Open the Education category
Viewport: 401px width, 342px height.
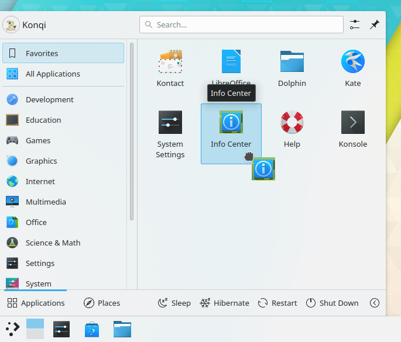(x=63, y=120)
